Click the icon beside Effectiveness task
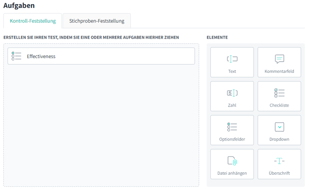This screenshot has height=189, width=309. 17,56
